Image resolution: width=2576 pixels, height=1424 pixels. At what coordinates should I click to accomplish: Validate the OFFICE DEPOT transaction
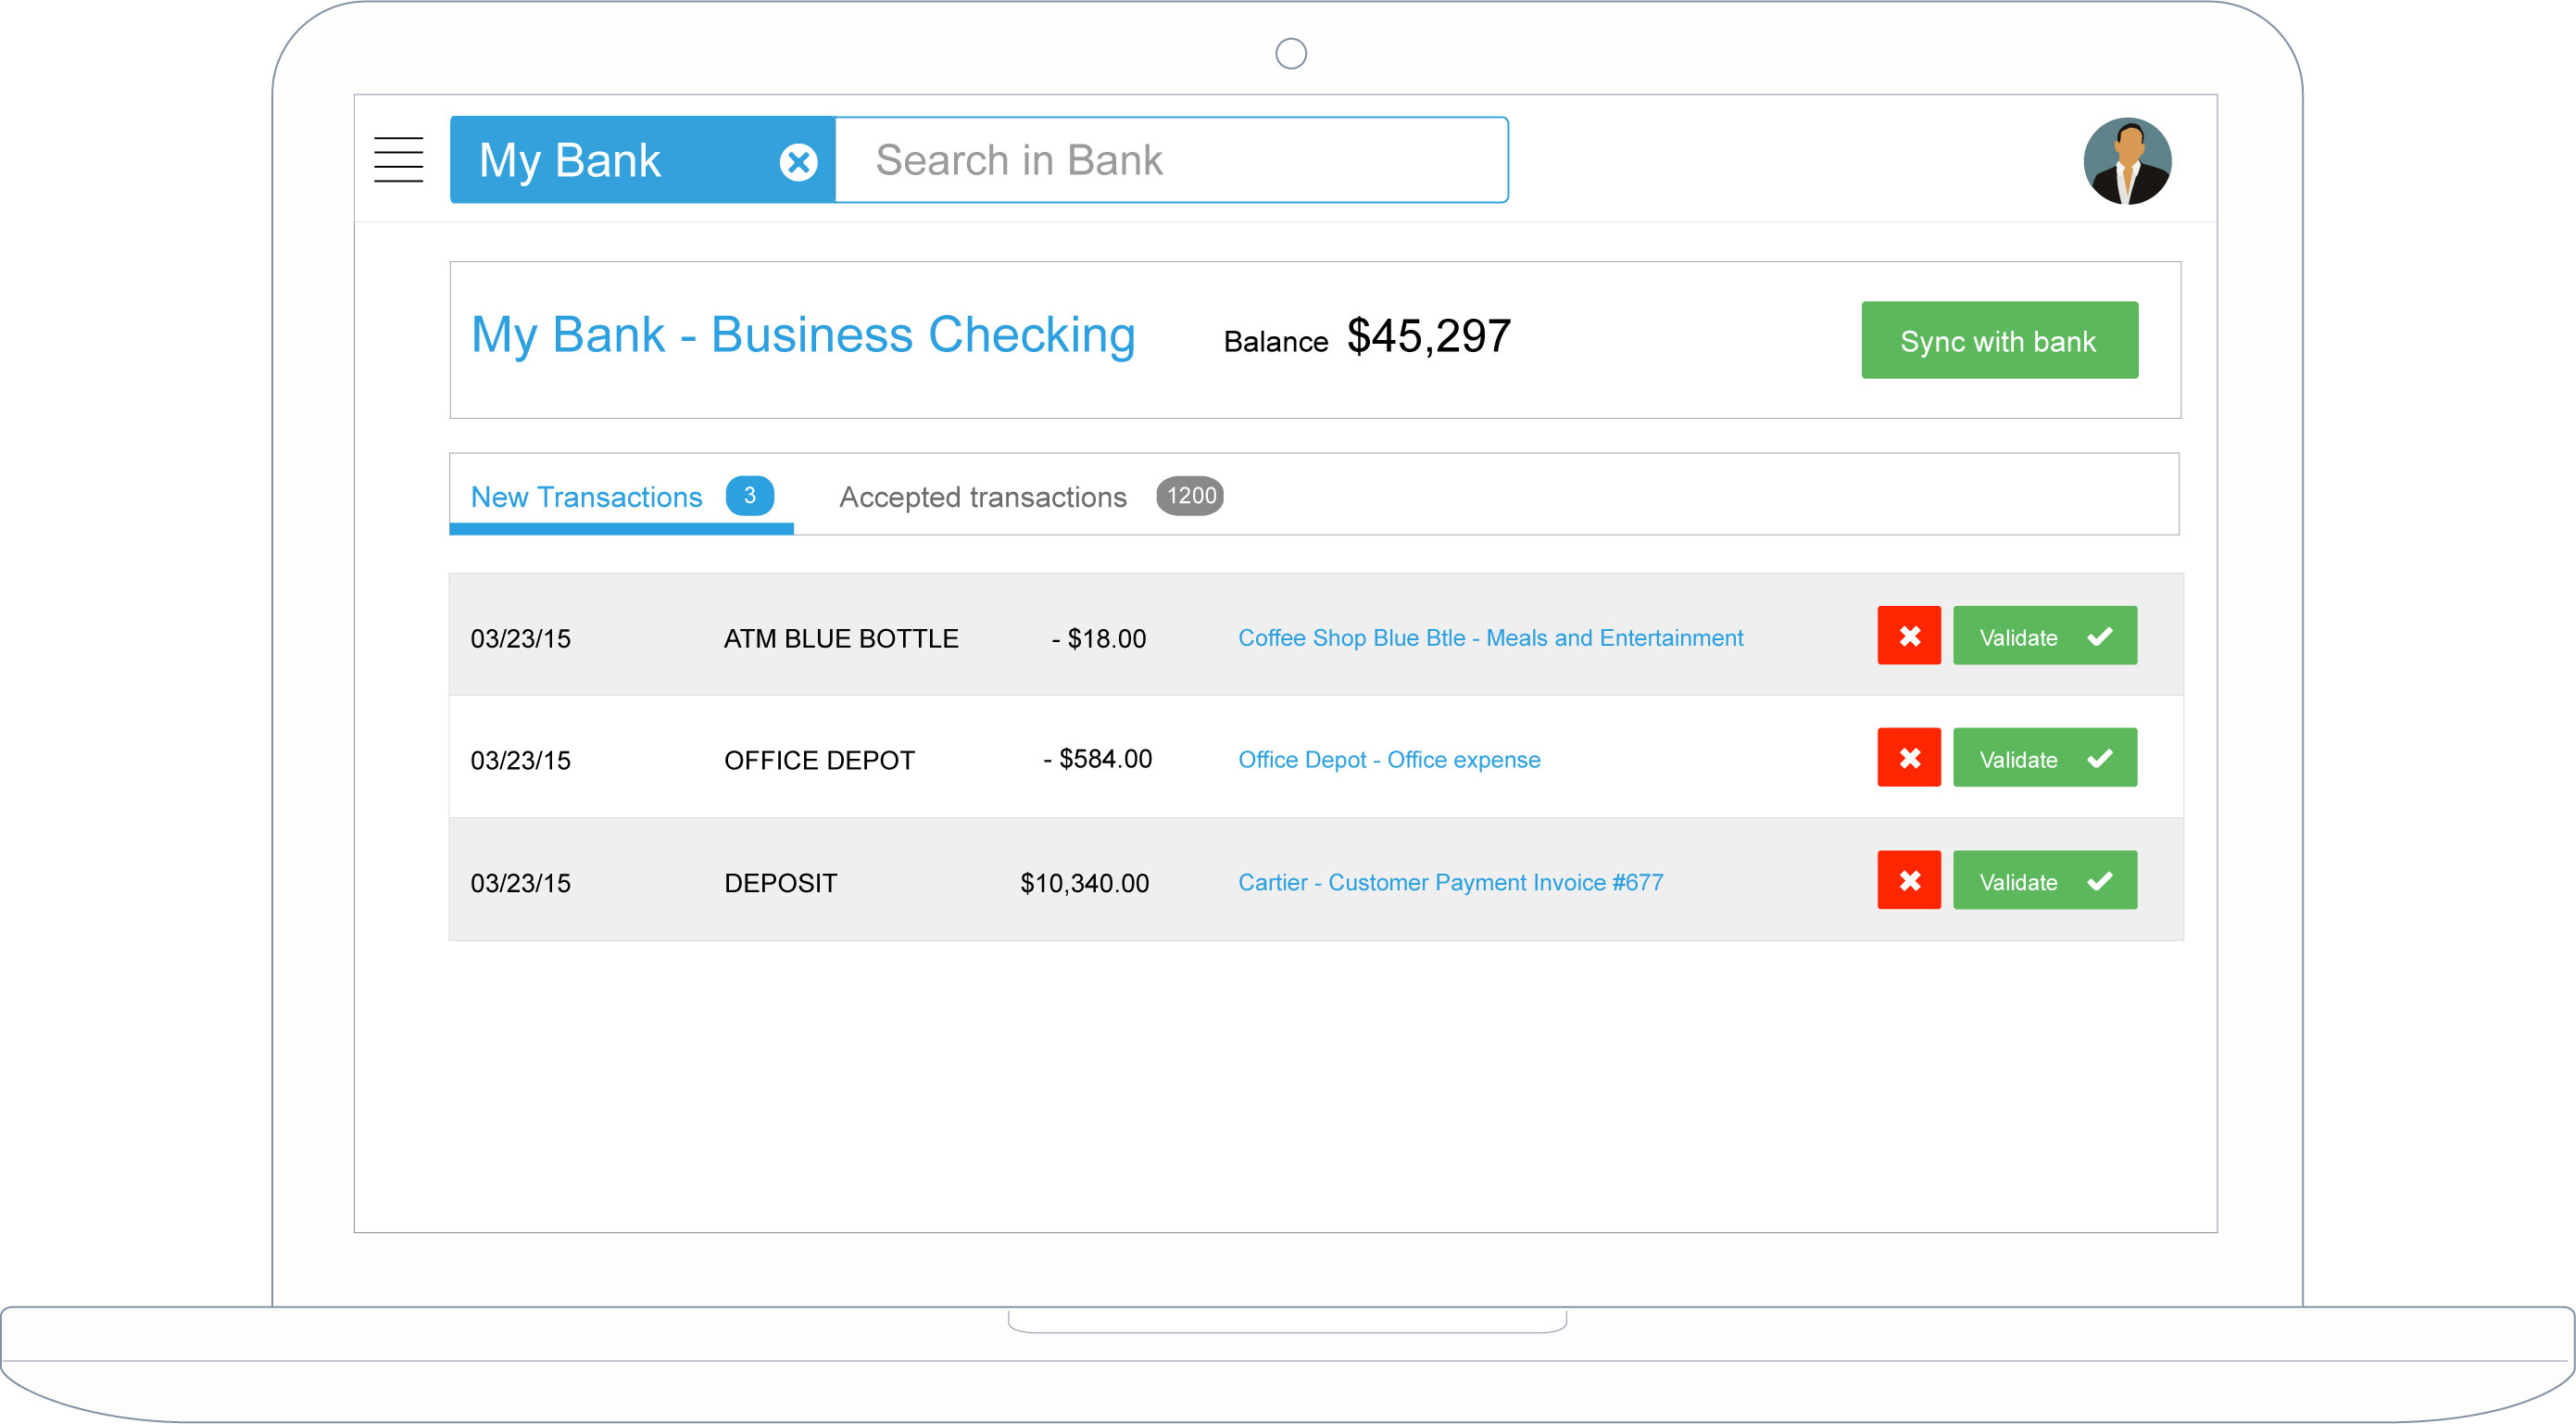tap(2044, 758)
